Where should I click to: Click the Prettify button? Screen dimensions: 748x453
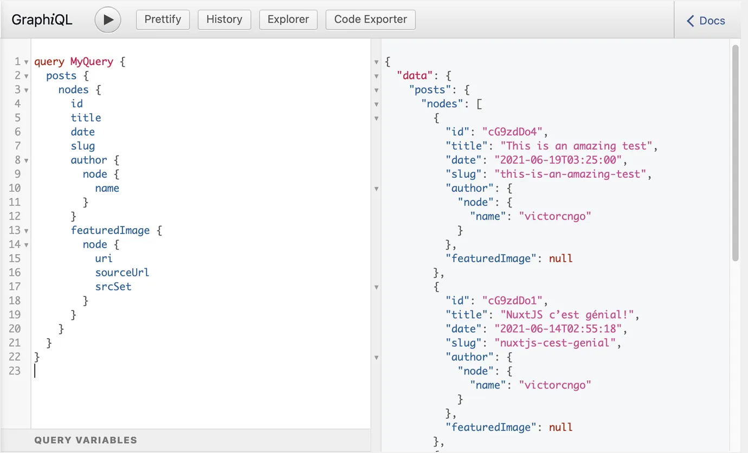tap(163, 20)
